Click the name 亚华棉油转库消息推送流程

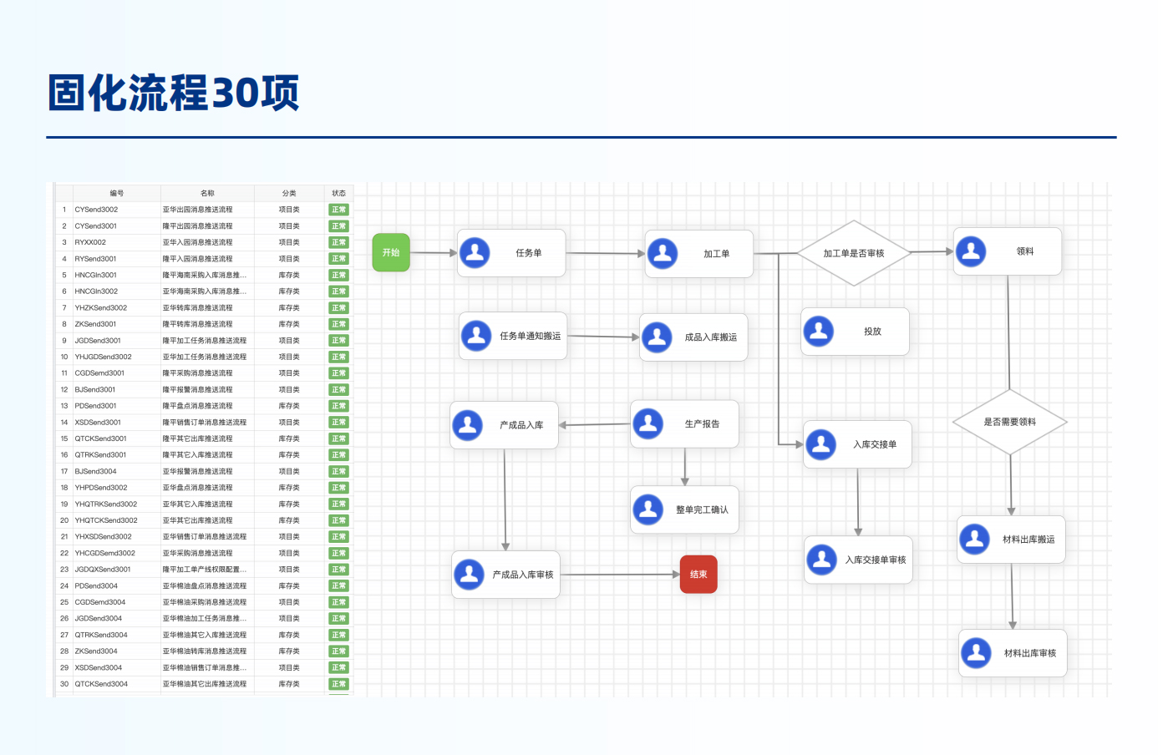pyautogui.click(x=204, y=651)
